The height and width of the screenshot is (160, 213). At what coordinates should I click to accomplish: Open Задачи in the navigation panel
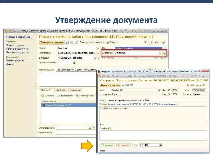[10, 64]
